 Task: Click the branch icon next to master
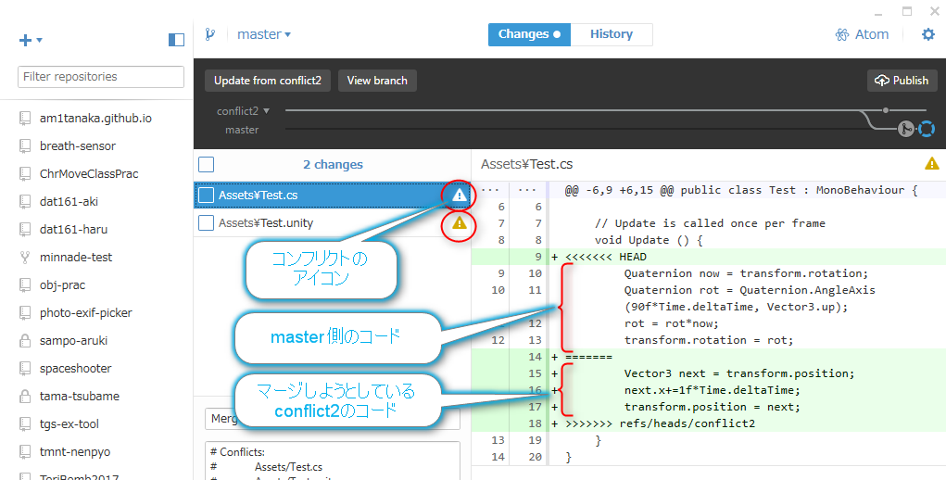click(210, 34)
